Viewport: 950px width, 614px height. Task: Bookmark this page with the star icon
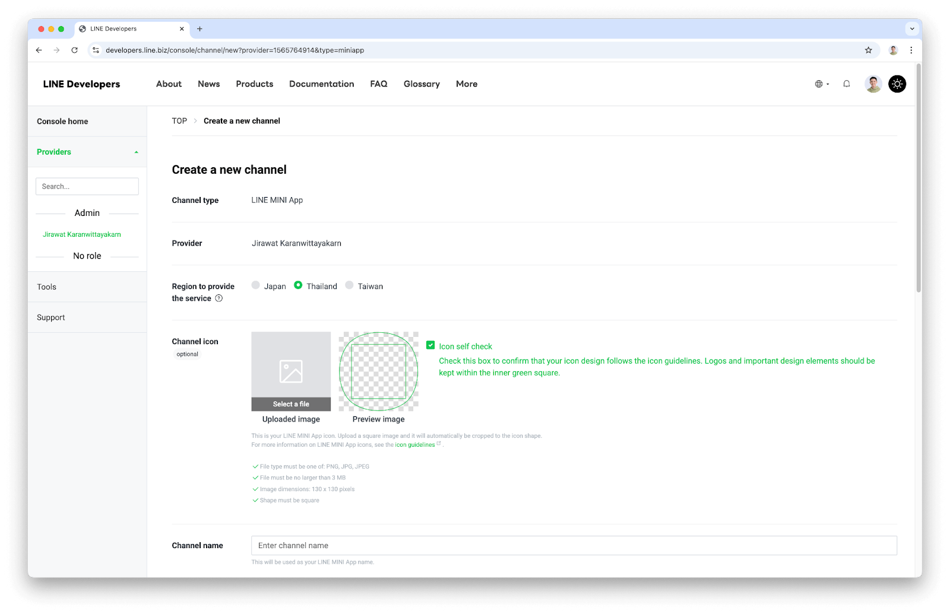coord(868,50)
